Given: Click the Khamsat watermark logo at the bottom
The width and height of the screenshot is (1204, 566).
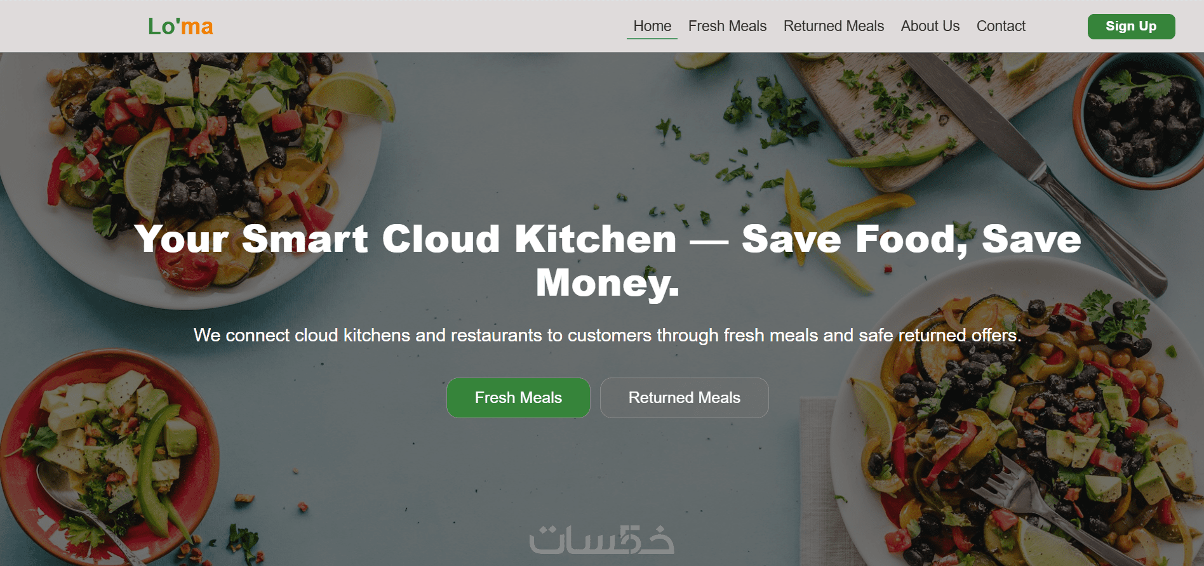Looking at the screenshot, I should [x=602, y=540].
